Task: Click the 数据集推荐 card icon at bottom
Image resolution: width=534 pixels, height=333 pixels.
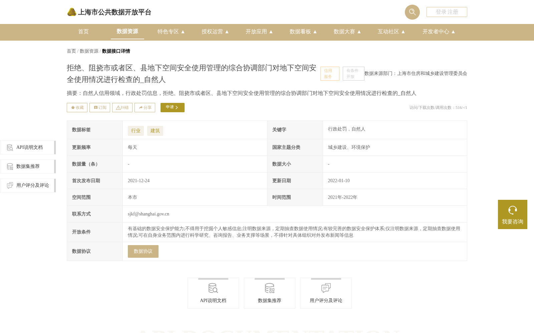Action: [x=269, y=288]
